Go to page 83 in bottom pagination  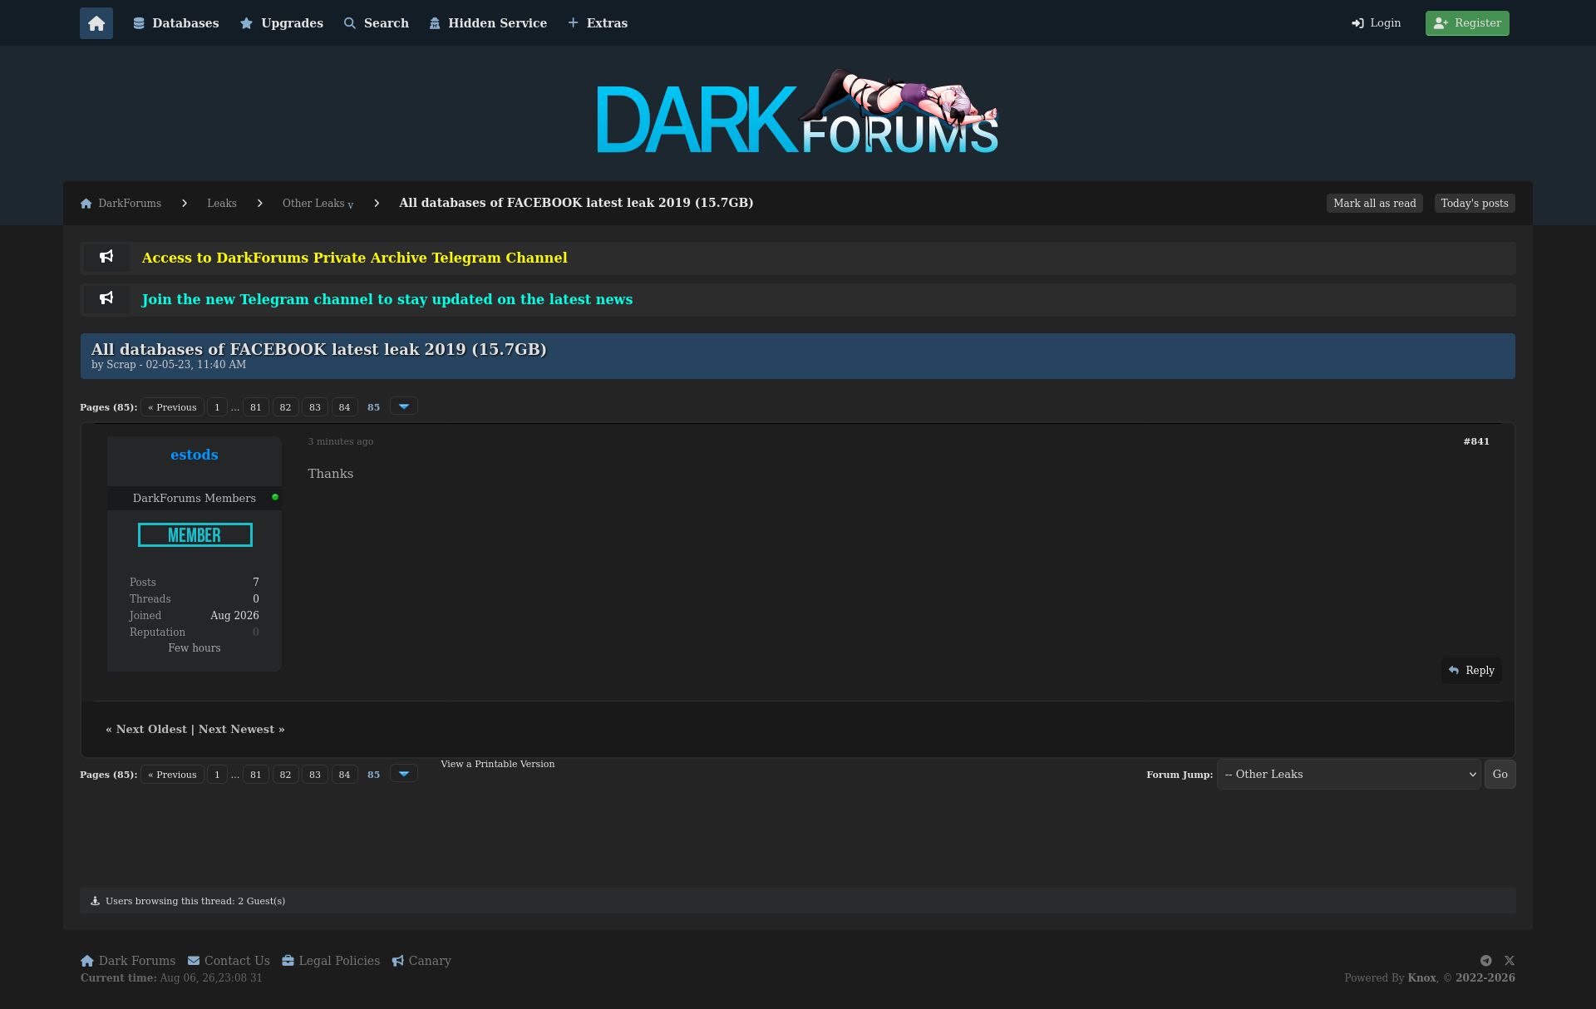(315, 775)
